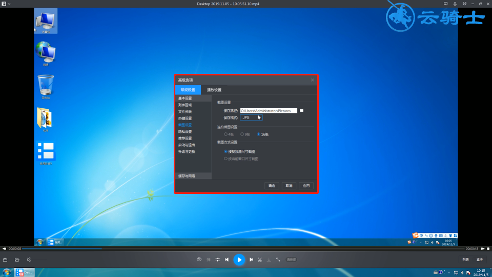Click the Recycle Bin desktop icon in video
The image size is (492, 277).
(x=46, y=87)
